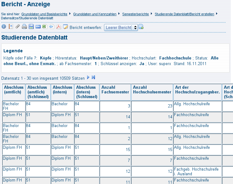This screenshot has height=184, width=233.
Task: Save report using floppy disk icon
Action: click(31, 27)
